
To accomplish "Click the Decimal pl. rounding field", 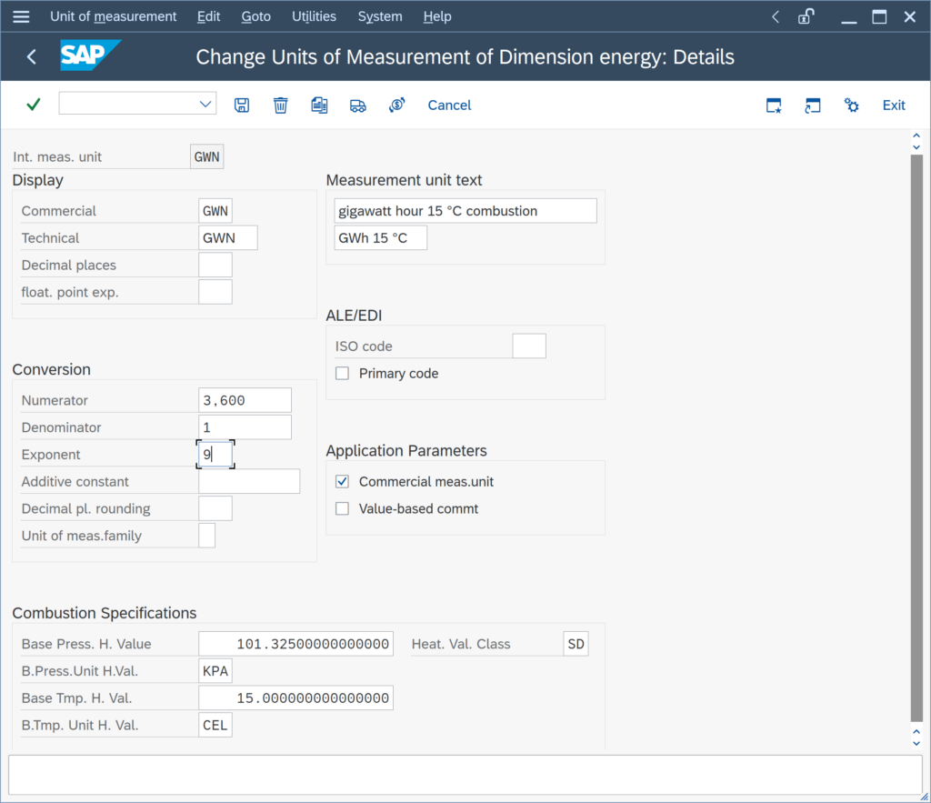I will pos(215,508).
